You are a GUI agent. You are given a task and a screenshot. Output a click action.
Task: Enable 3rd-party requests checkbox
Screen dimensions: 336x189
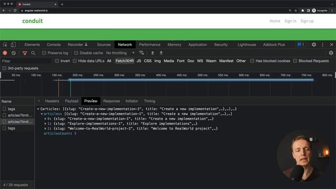4,68
